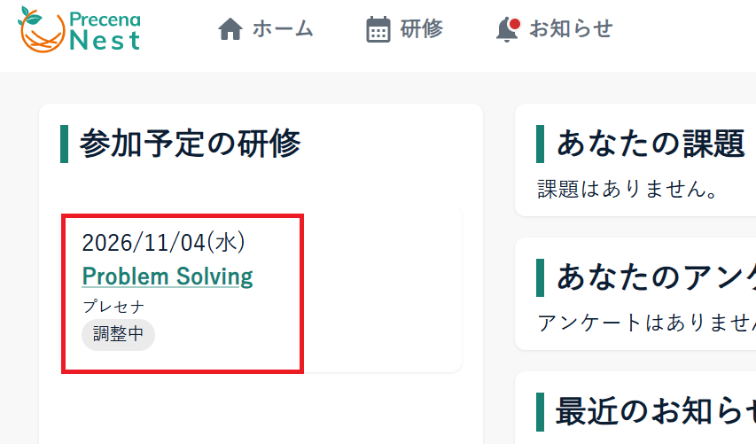Click the home house icon

tap(230, 29)
